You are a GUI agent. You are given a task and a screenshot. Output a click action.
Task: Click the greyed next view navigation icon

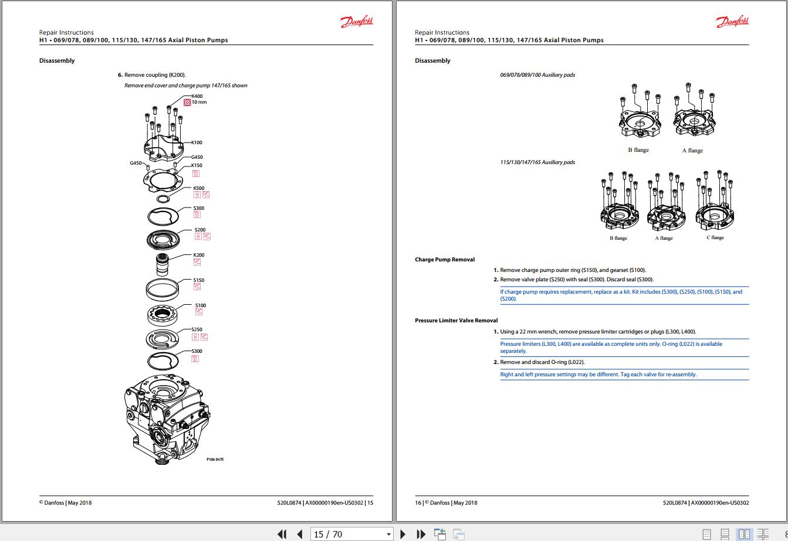tap(459, 534)
